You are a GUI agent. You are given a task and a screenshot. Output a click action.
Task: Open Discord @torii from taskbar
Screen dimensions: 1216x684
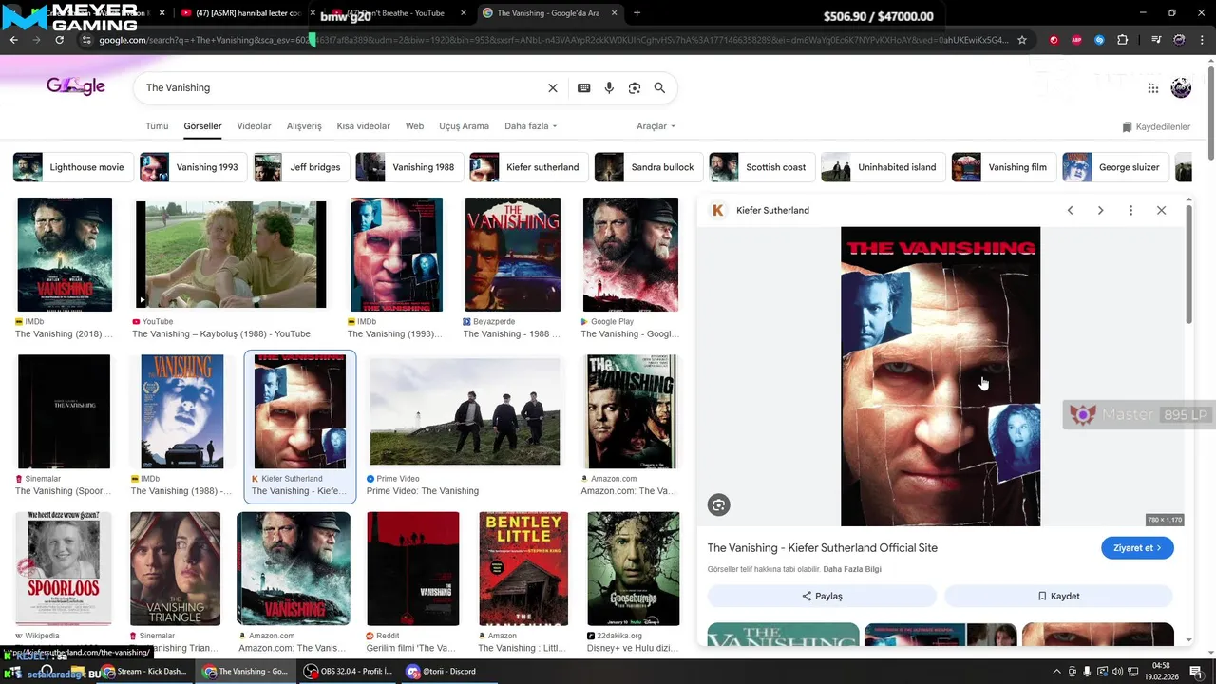point(443,671)
